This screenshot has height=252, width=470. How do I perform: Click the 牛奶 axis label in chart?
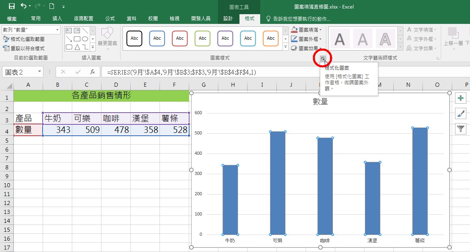coord(230,241)
